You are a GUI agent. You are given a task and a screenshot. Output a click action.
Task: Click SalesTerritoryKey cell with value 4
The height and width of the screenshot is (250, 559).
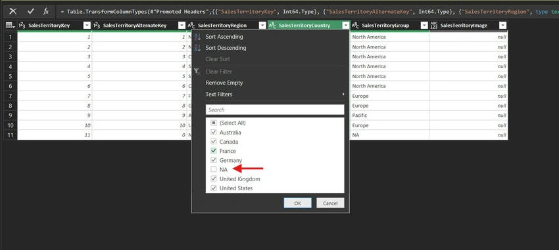coord(55,66)
